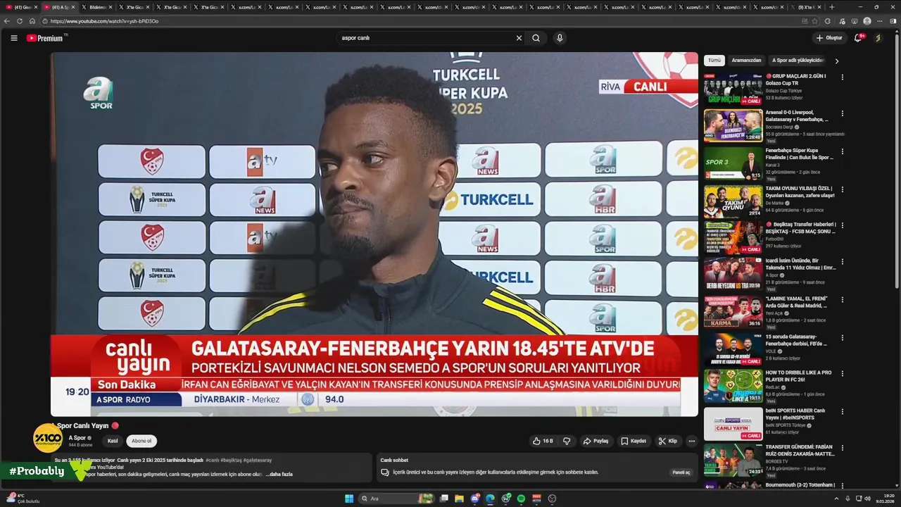Image resolution: width=901 pixels, height=507 pixels.
Task: Open the taskbar volume icon
Action: (x=867, y=499)
